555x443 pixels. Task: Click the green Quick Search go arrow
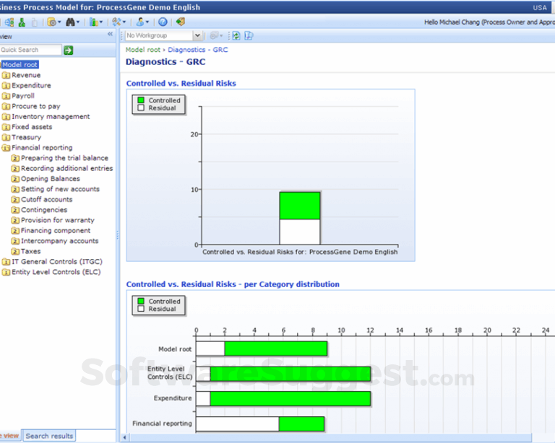pyautogui.click(x=69, y=50)
